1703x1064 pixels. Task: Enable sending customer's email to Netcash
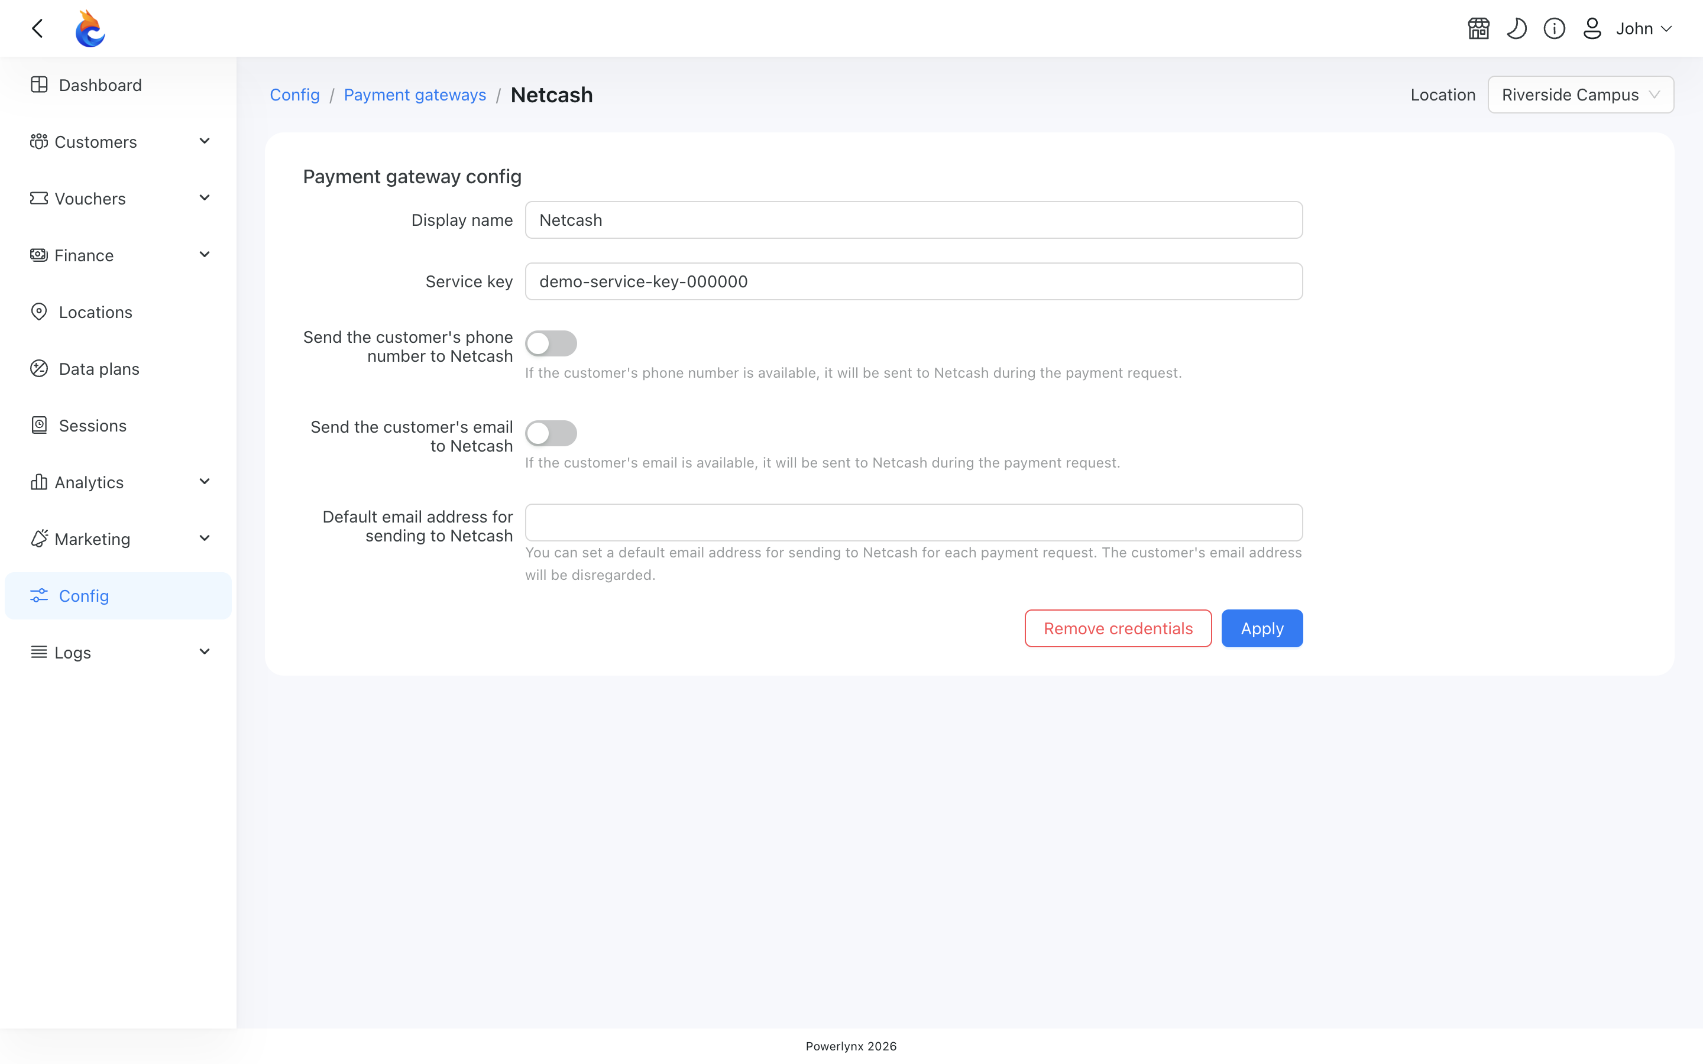tap(551, 433)
